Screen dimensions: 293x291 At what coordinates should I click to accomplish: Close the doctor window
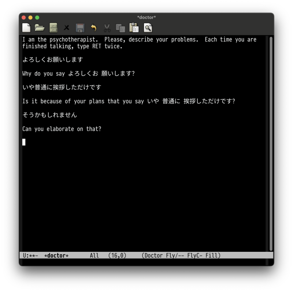point(24,18)
